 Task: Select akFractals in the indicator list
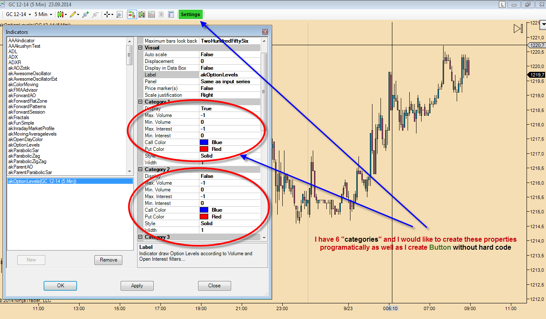point(19,117)
